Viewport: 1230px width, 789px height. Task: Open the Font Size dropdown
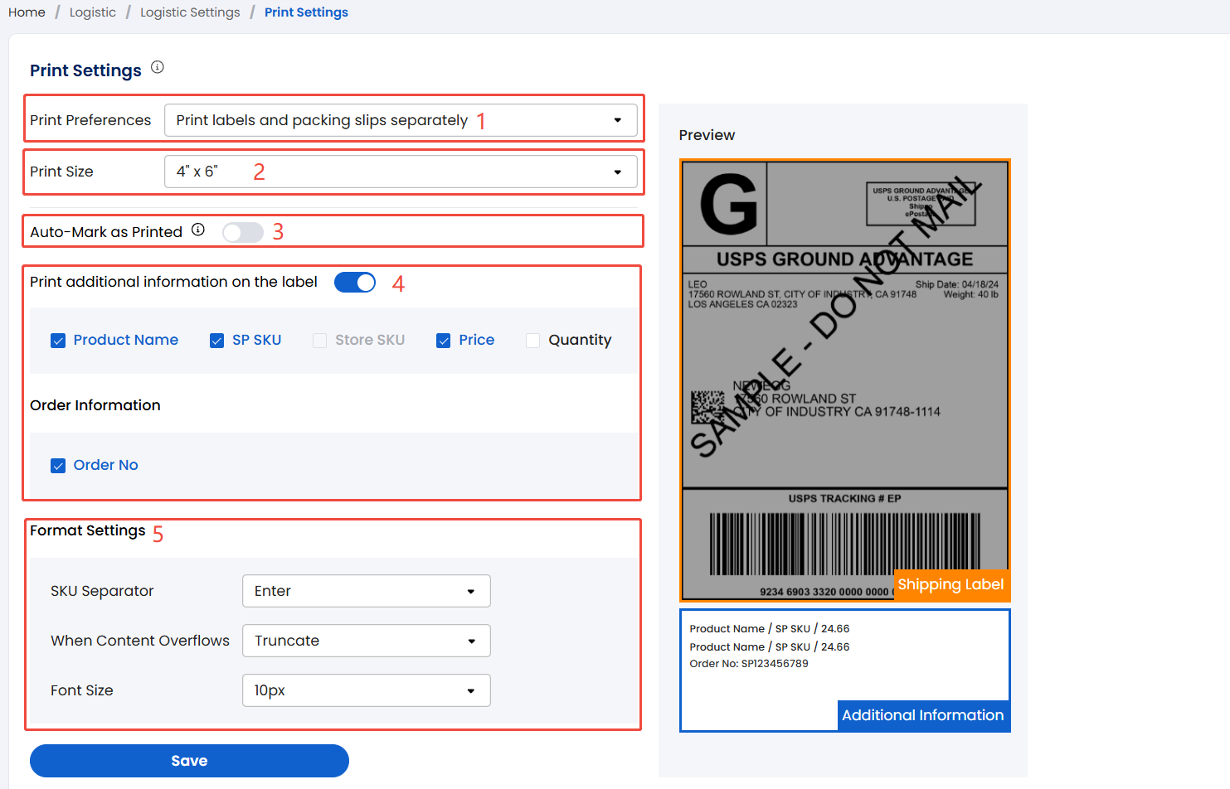tap(367, 690)
